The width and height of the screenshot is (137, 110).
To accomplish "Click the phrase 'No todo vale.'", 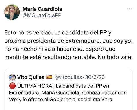I will point(115,57).
